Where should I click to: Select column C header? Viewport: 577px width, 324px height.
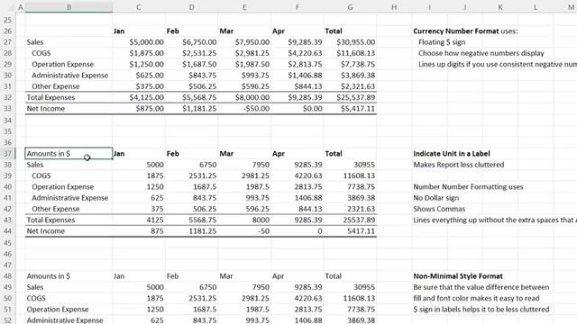coord(139,7)
